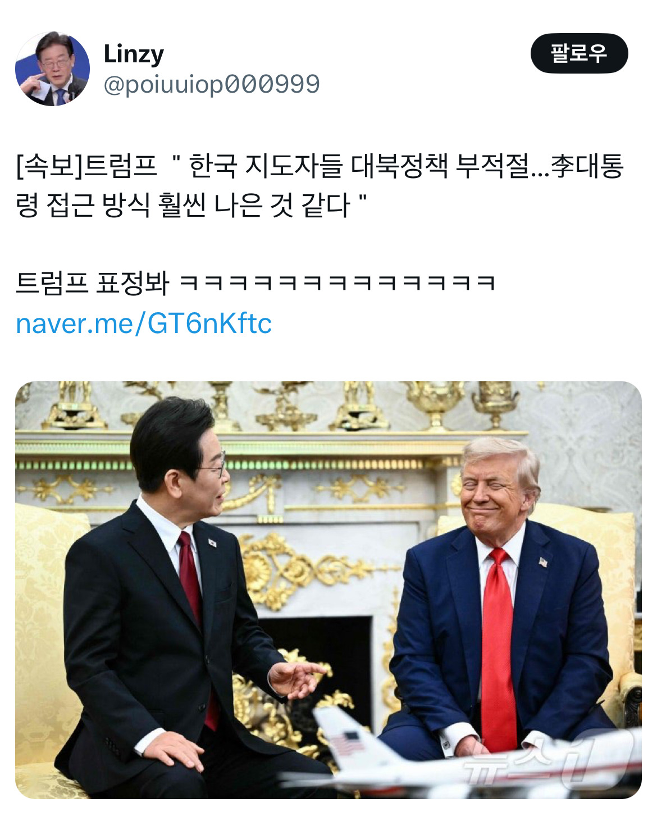The width and height of the screenshot is (657, 835).
Task: Tap the US flag lapel pin
Action: pos(543,561)
